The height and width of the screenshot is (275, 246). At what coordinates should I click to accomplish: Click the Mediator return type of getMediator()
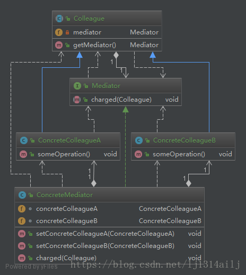tap(144, 45)
